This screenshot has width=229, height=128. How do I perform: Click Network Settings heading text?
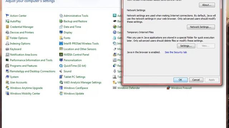tap(136, 10)
